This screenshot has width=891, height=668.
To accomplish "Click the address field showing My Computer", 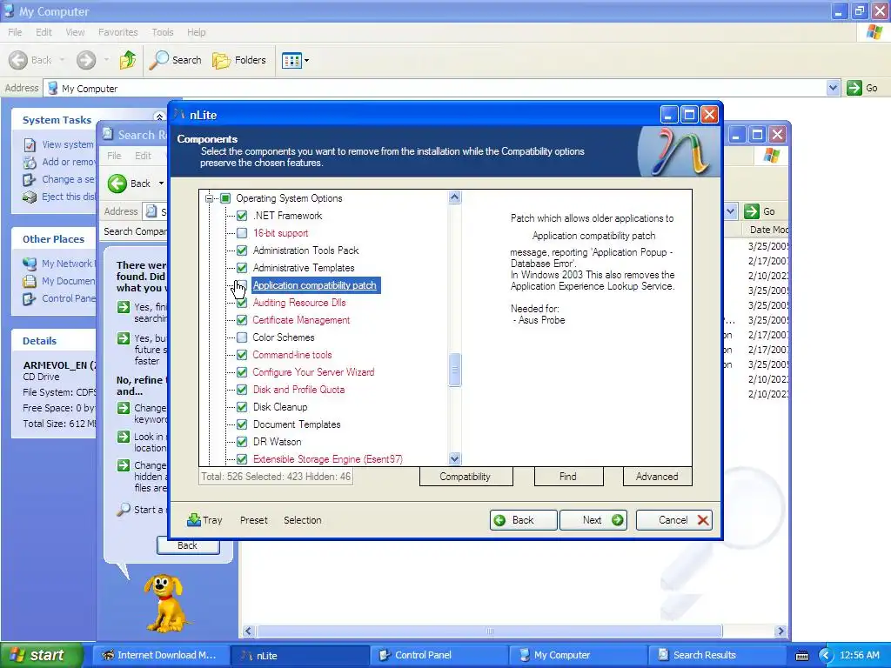I will [435, 88].
